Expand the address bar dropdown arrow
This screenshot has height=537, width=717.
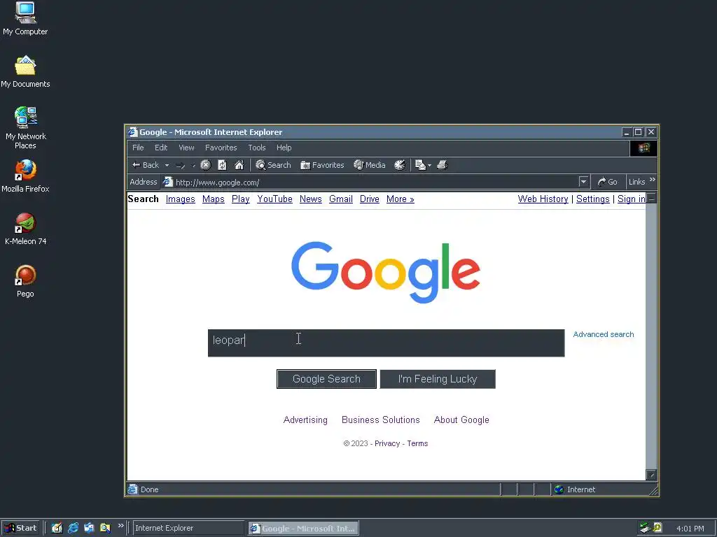point(583,182)
